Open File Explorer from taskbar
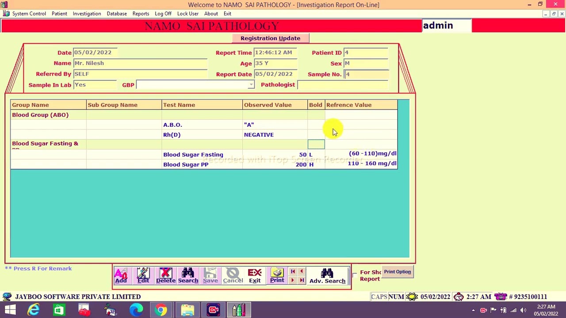 187,310
